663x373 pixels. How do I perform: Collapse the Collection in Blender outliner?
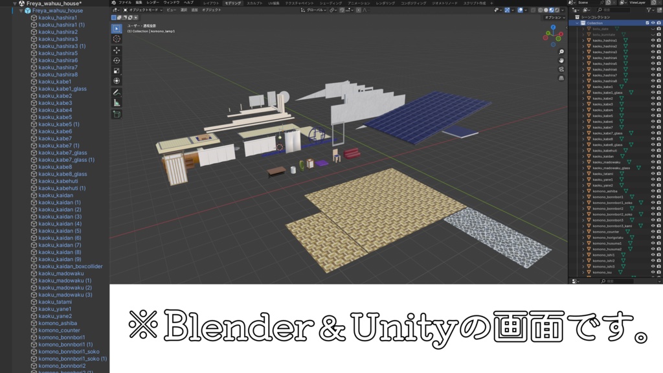click(577, 23)
